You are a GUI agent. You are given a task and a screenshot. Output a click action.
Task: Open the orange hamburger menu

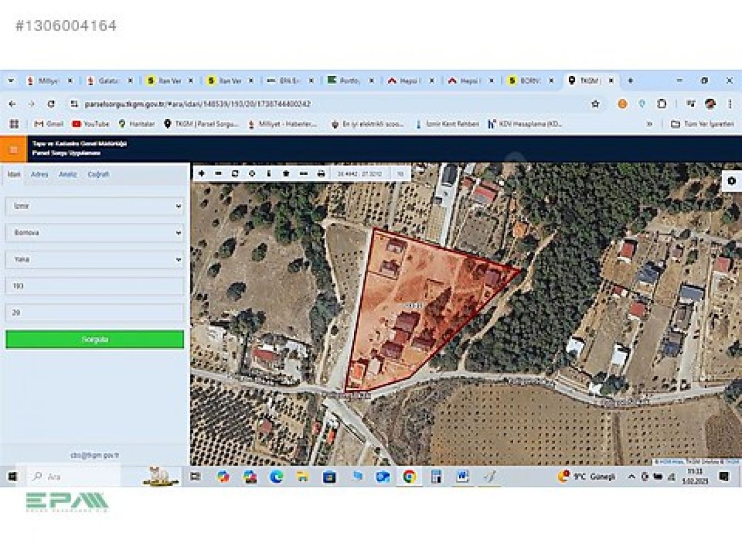point(13,149)
